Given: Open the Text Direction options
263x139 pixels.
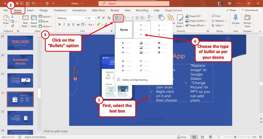Looking at the screenshot, I should click(150, 16).
